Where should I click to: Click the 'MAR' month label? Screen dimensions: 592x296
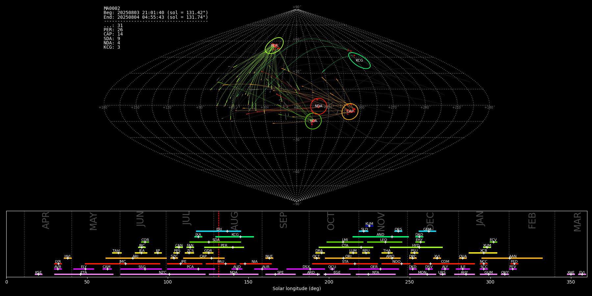click(x=578, y=222)
